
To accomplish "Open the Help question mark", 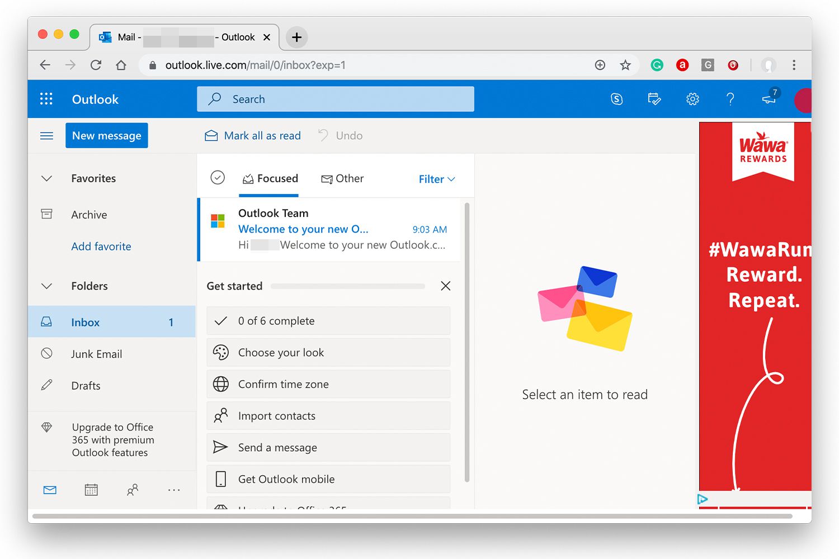I will point(730,99).
